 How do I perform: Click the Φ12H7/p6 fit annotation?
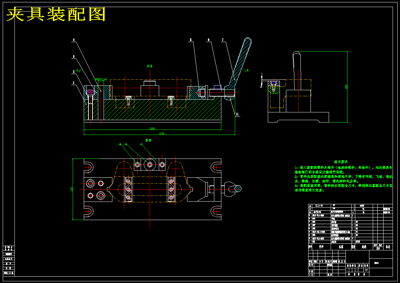point(101,79)
